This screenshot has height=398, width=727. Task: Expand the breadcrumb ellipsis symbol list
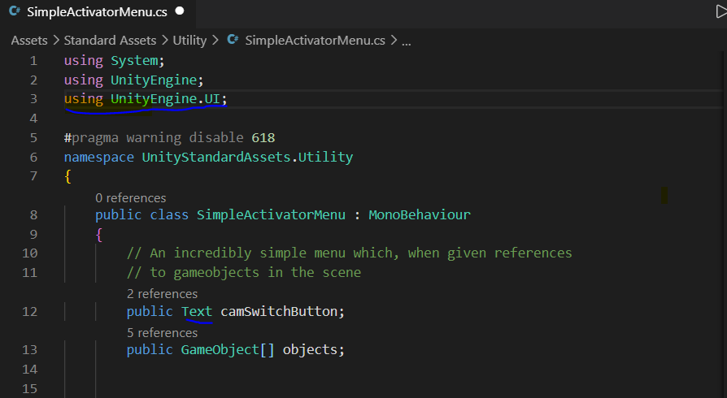coord(406,42)
